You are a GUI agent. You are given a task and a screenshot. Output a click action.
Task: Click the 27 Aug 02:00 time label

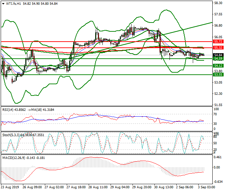[x=54, y=187]
